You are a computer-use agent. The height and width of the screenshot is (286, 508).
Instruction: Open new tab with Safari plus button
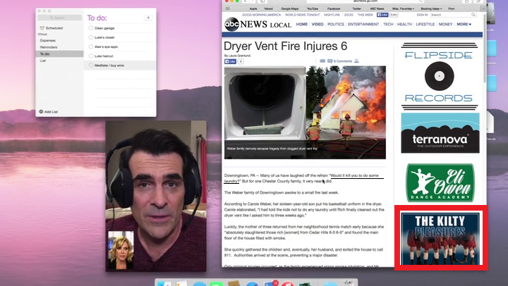(x=483, y=8)
